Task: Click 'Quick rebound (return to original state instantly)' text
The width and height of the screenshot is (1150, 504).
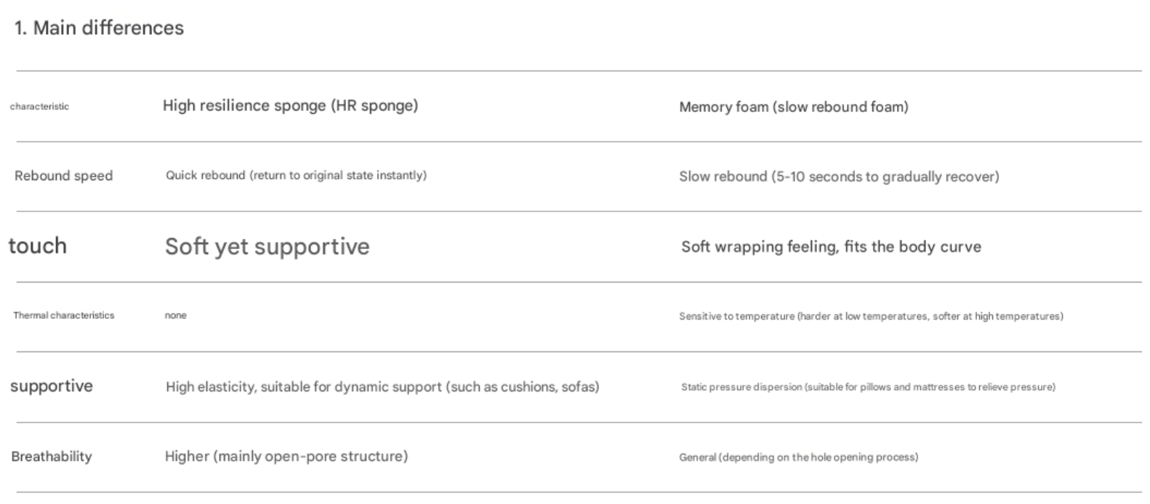Action: coord(296,176)
